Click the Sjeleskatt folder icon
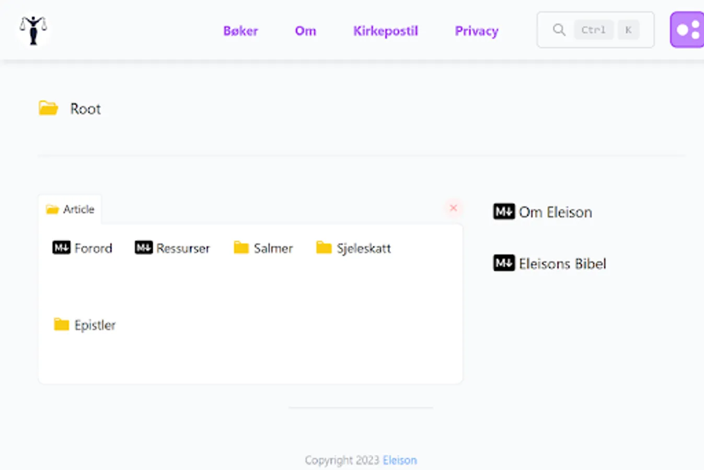This screenshot has height=470, width=704. [x=324, y=248]
